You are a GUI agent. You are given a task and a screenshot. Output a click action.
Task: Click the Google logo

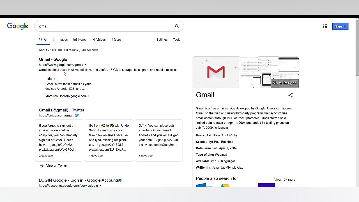pos(18,26)
